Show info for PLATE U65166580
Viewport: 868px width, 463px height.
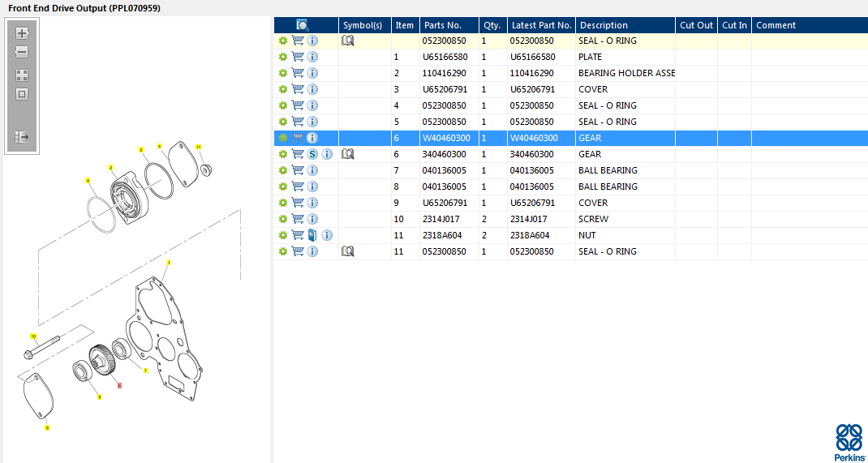pos(312,57)
